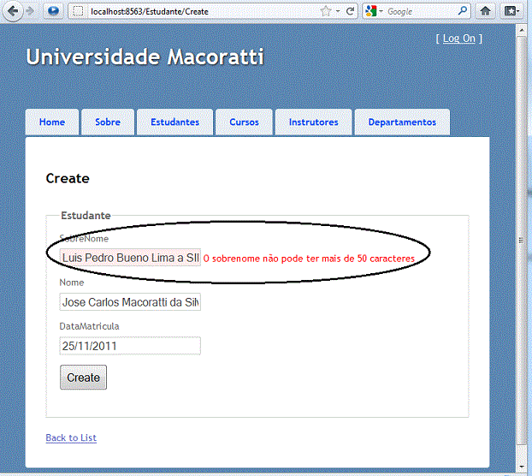
Task: Click the browser forward arrow button
Action: click(30, 11)
